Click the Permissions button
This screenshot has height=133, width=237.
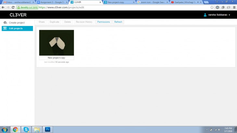103,22
